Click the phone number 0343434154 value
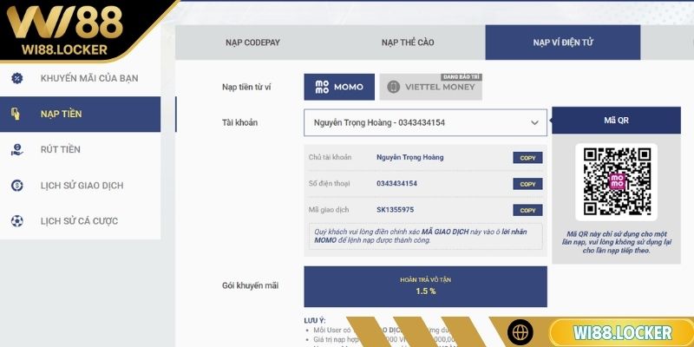The height and width of the screenshot is (347, 694). point(396,183)
